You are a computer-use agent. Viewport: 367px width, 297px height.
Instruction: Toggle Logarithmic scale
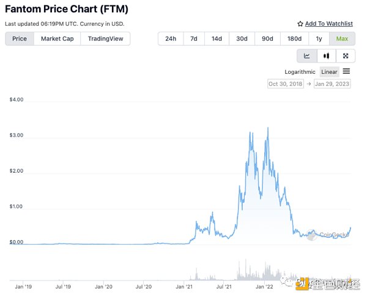point(302,72)
